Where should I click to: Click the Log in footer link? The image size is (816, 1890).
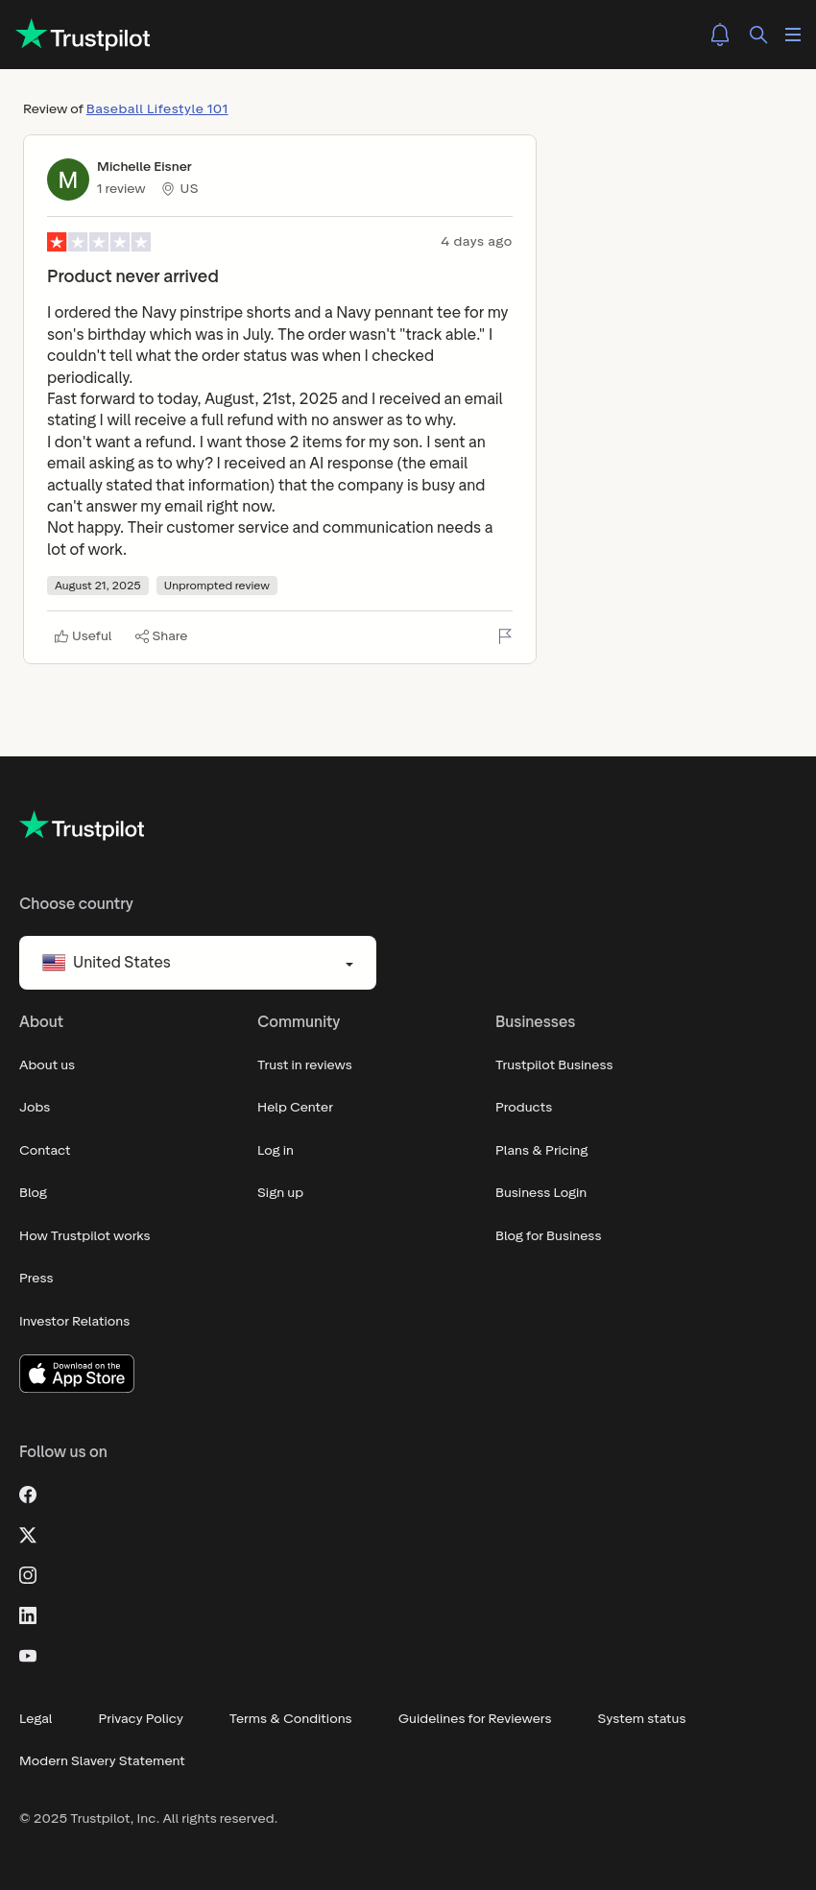(x=276, y=1151)
